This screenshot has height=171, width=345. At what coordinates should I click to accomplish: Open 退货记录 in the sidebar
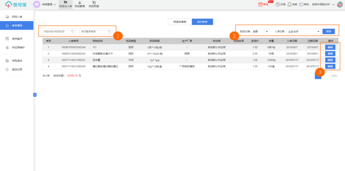tap(17, 70)
